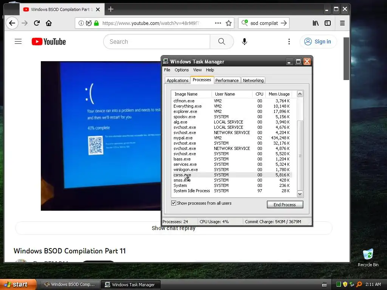This screenshot has height=290, width=387.
Task: Select the services.exe process row
Action: click(x=232, y=164)
